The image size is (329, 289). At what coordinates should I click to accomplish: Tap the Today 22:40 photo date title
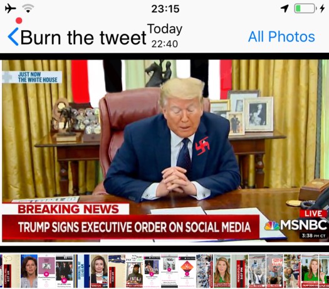click(x=165, y=36)
